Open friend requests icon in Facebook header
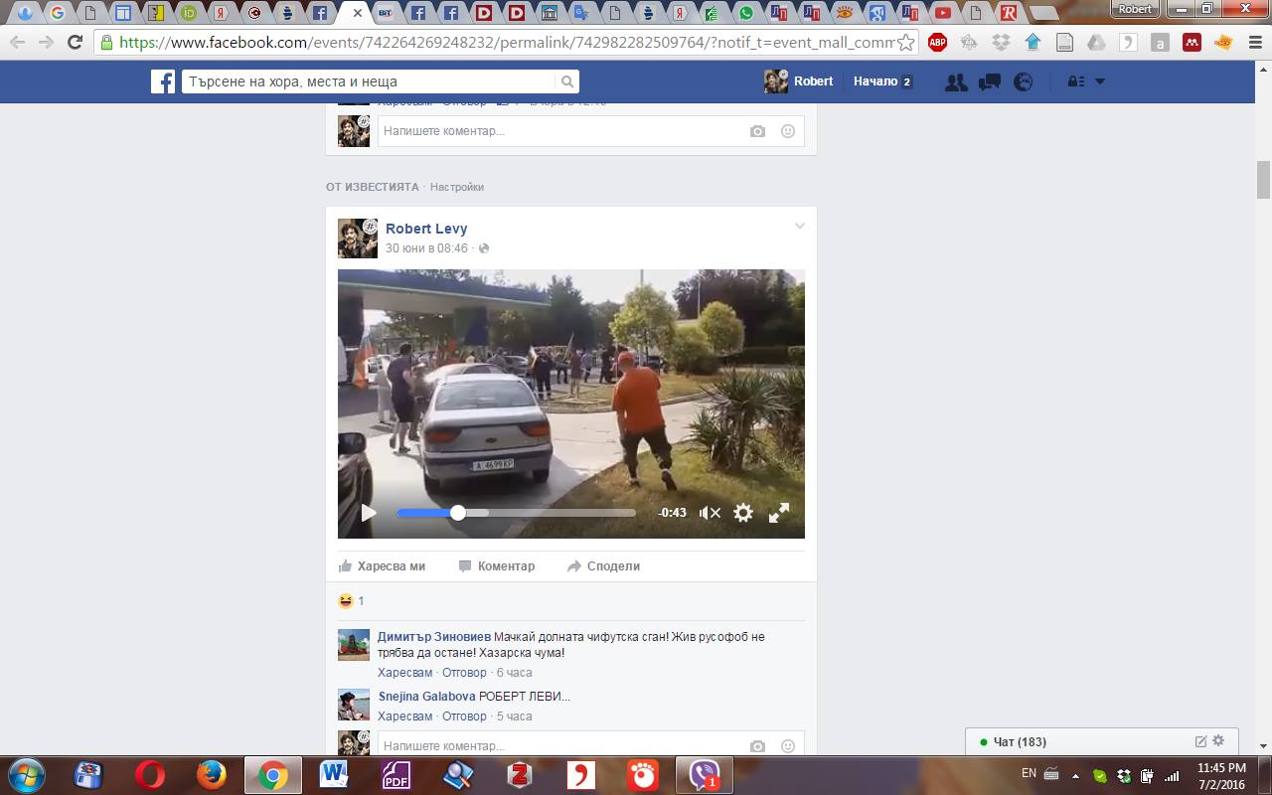 (x=956, y=82)
